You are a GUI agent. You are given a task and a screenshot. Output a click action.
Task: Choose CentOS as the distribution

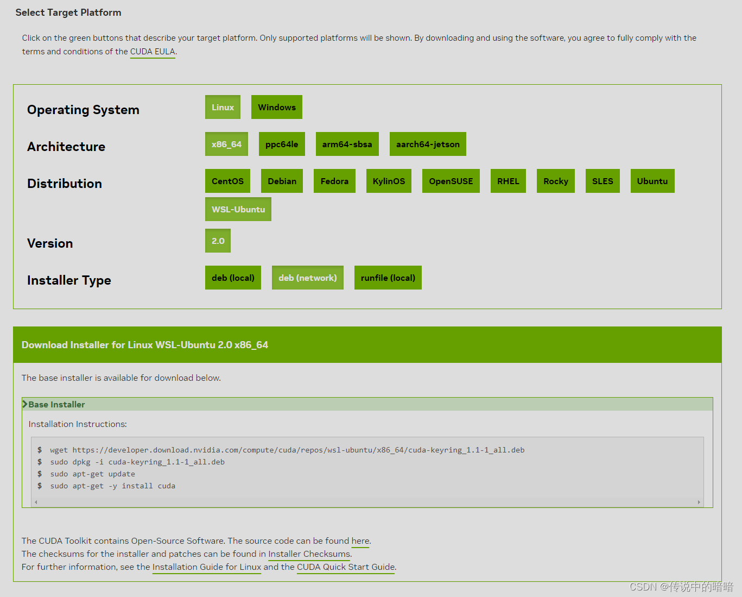(227, 181)
